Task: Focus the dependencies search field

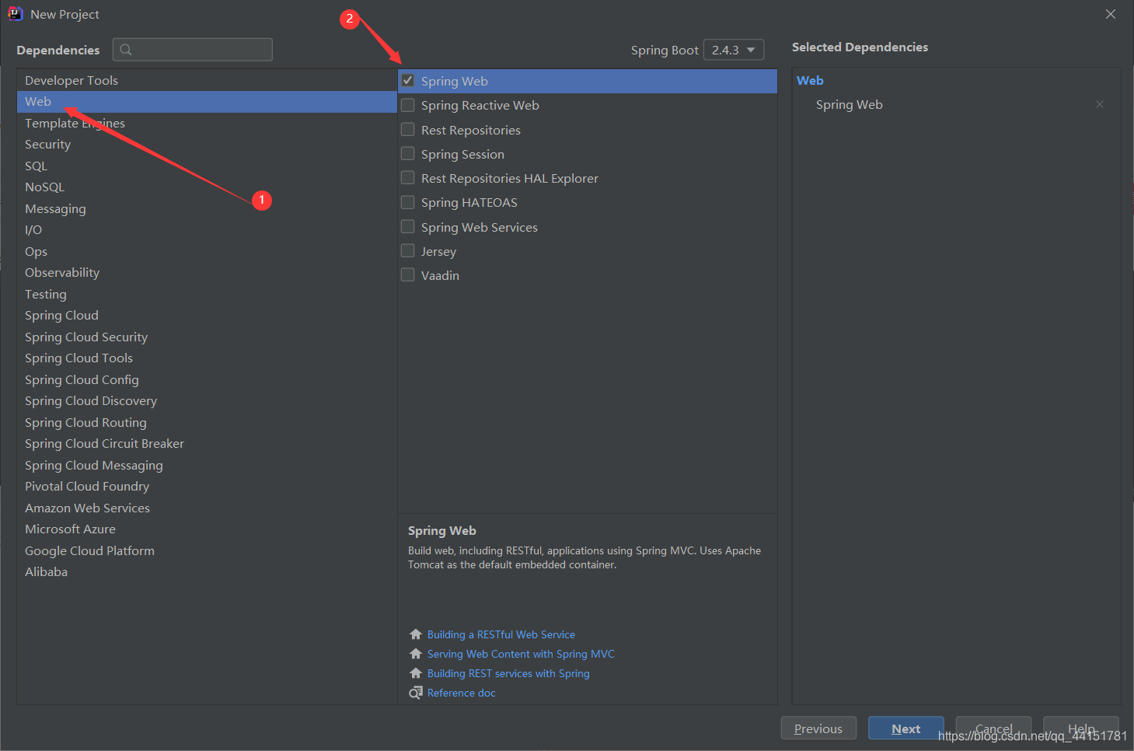Action: click(x=193, y=50)
